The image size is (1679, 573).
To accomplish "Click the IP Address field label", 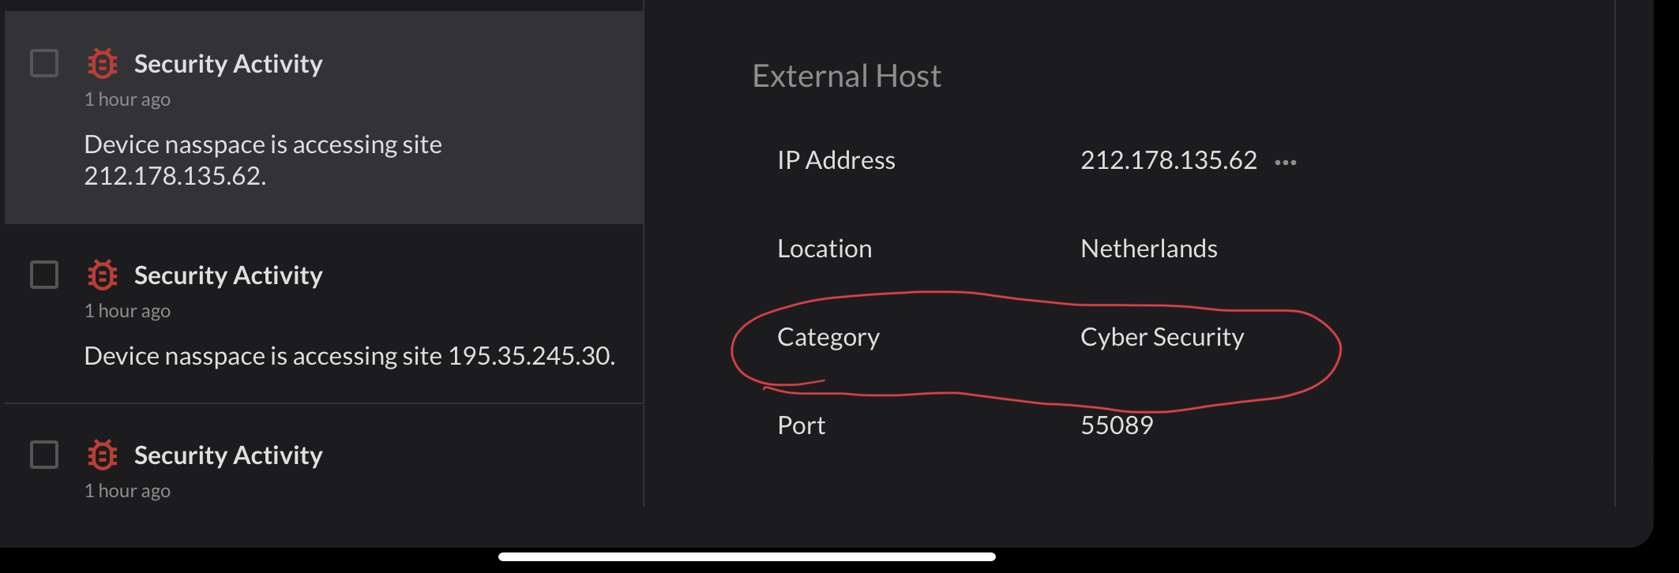I will tap(836, 160).
